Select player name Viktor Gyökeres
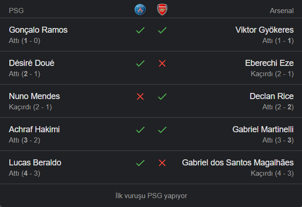This screenshot has height=207, width=302. (x=265, y=30)
